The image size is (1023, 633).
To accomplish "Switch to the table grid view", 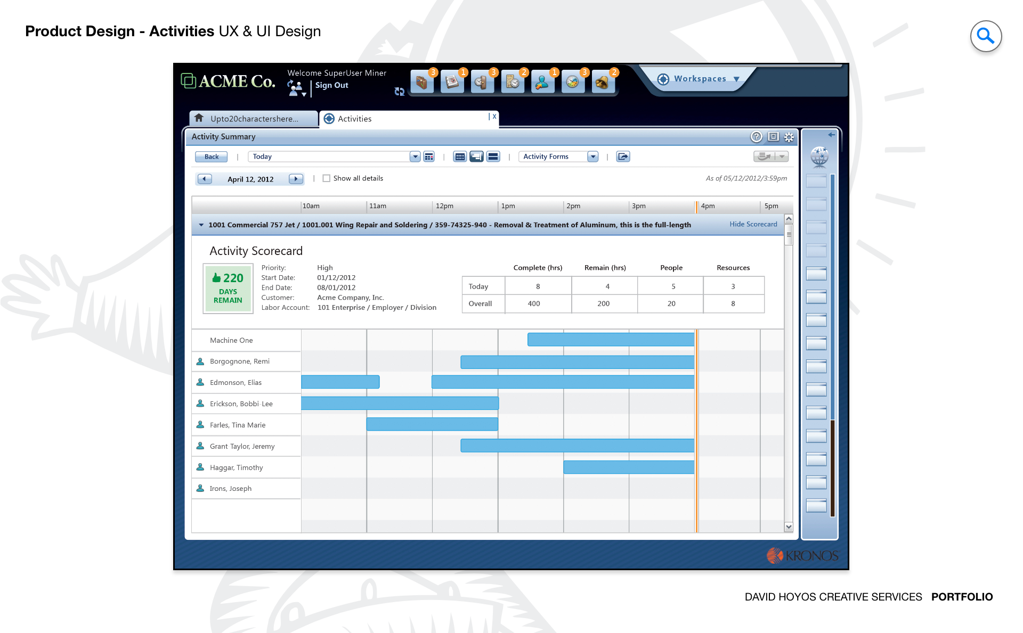I will point(460,157).
